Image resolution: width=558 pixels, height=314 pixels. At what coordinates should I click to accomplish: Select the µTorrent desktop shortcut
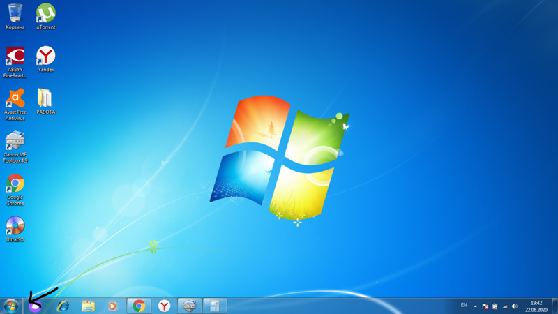coord(45,16)
